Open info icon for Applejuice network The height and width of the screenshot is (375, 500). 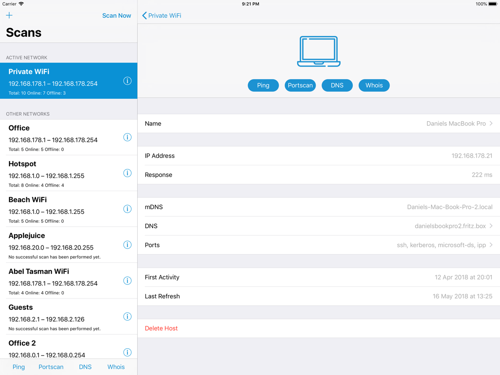[x=127, y=245]
